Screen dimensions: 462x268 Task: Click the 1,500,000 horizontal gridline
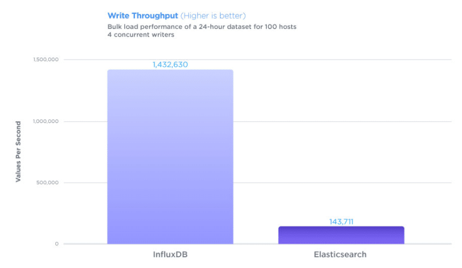258,60
